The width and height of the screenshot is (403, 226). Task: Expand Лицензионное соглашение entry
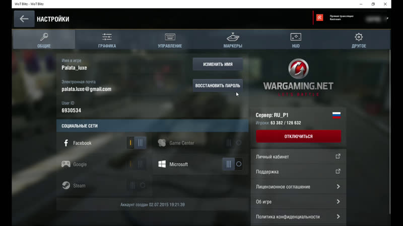(298, 186)
